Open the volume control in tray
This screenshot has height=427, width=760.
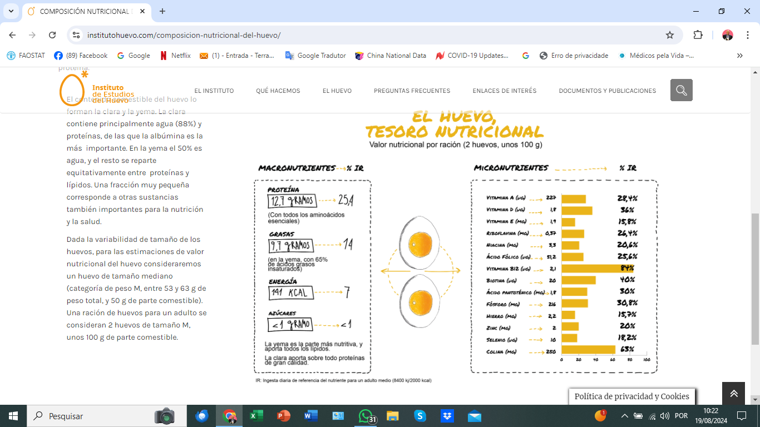[664, 416]
